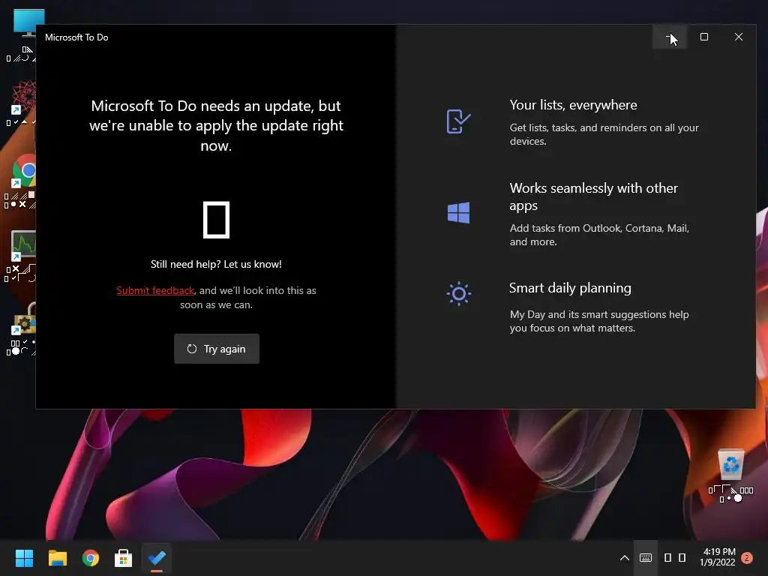Open Microsoft Store from the taskbar

point(124,558)
